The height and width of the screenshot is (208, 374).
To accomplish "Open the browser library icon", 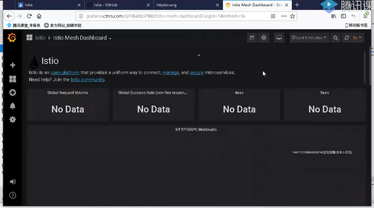I will [x=334, y=16].
